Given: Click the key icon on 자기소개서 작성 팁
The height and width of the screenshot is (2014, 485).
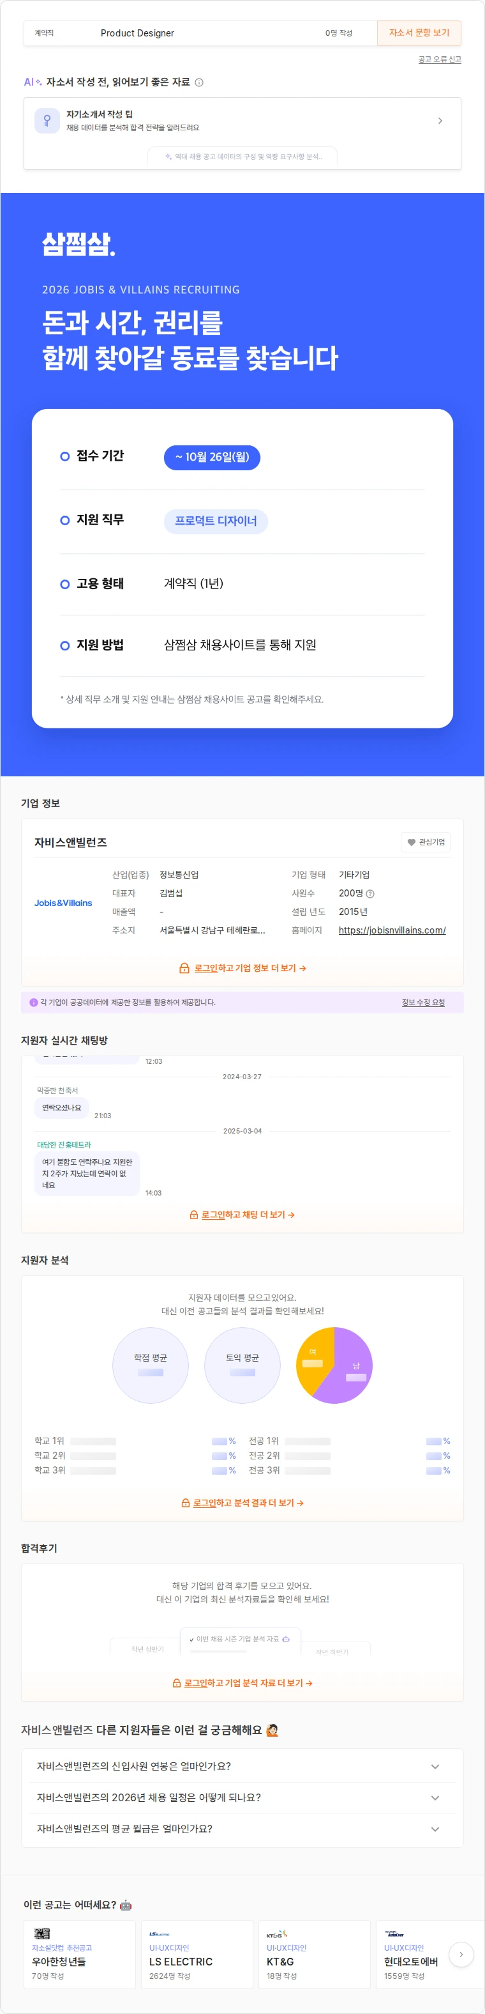Looking at the screenshot, I should tap(47, 120).
